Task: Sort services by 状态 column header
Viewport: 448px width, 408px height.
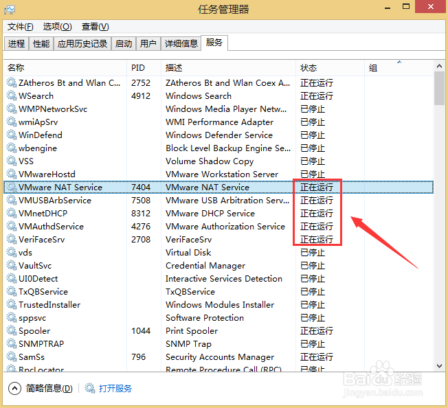Action: tap(331, 68)
